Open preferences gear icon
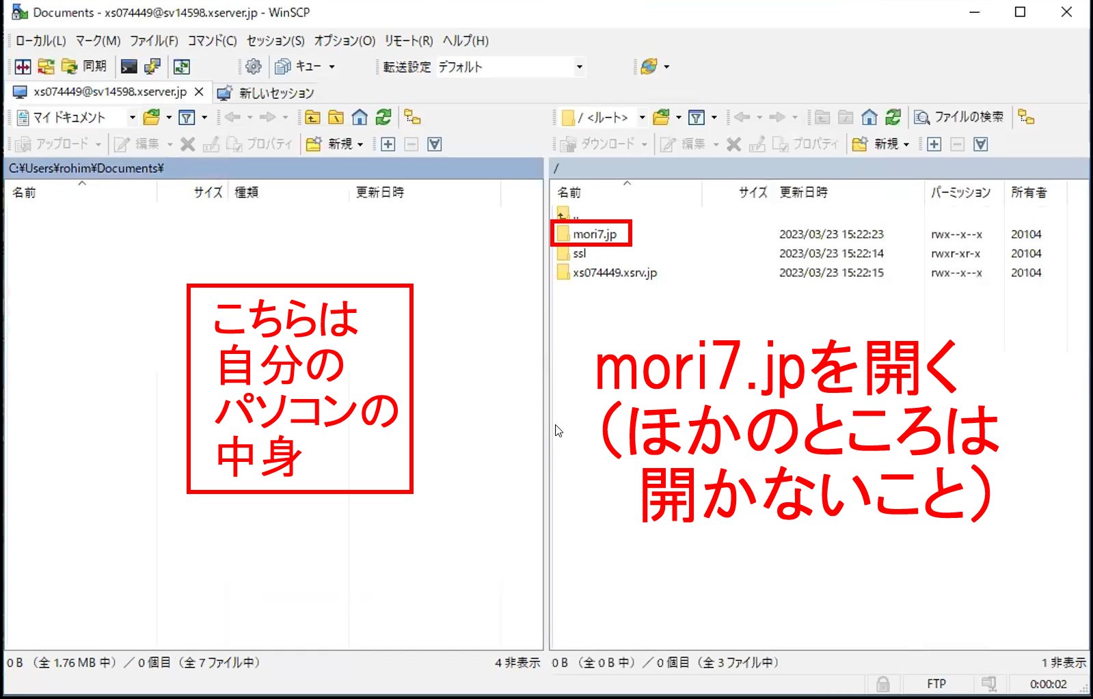 coord(254,66)
